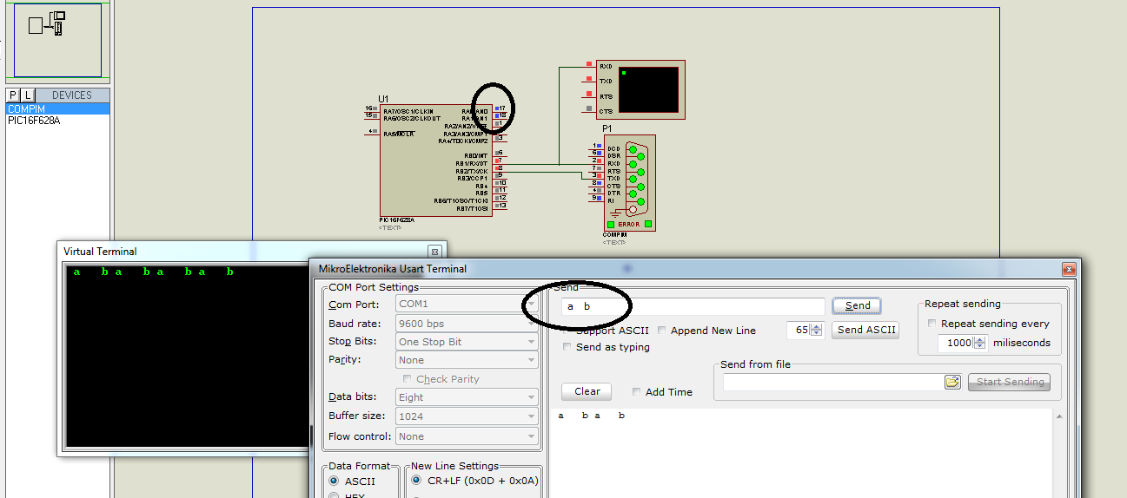Click the received data text area

point(803,453)
